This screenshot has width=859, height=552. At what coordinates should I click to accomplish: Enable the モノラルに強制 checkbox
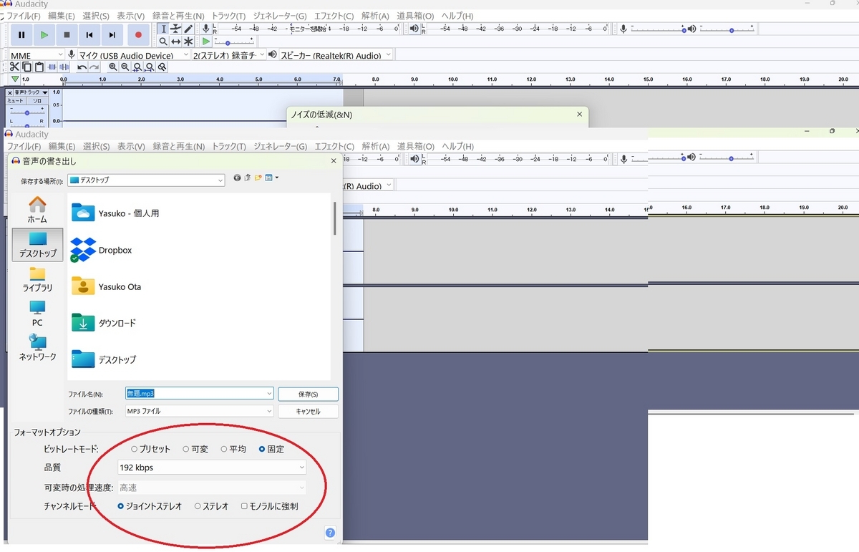pyautogui.click(x=269, y=506)
